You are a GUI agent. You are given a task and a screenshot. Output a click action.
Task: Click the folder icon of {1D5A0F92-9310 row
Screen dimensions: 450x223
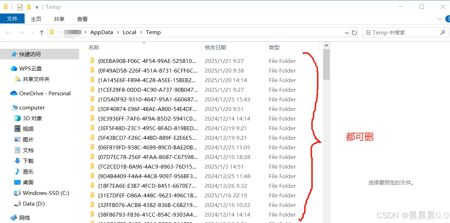[x=92, y=99]
